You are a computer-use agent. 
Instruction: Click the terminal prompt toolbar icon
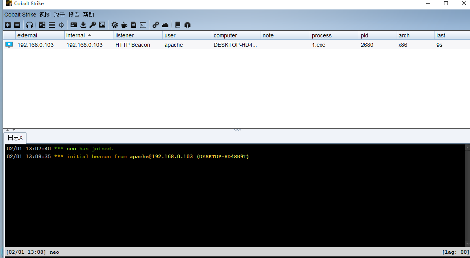[x=143, y=25]
